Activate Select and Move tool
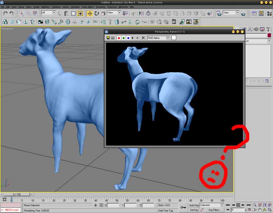Screen dimensions: 273x213 coord(90,13)
